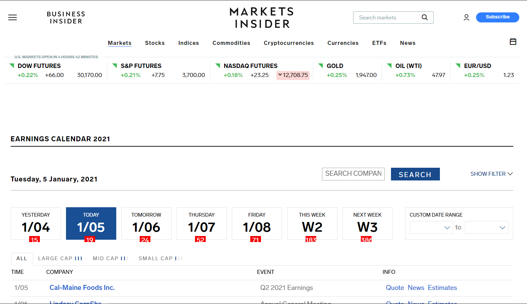
Task: Open the Currencies menu item
Action: (x=343, y=43)
